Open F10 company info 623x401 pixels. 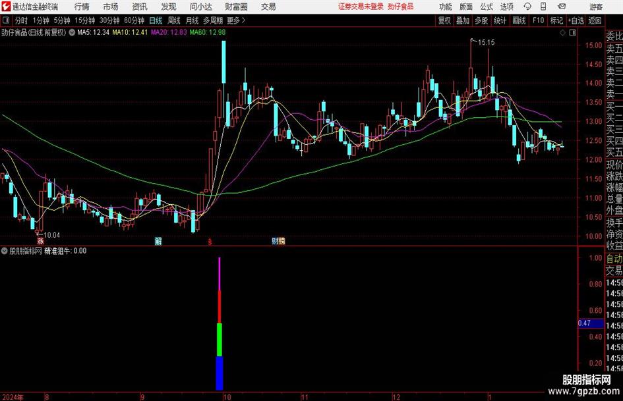[x=539, y=20]
